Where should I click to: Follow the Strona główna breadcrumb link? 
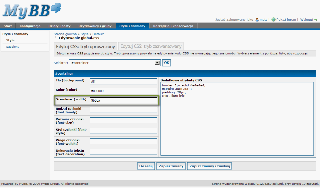(65, 34)
